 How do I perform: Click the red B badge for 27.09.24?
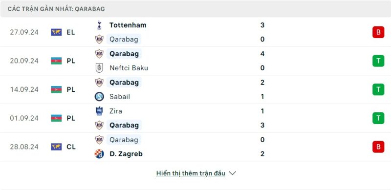tap(378, 32)
